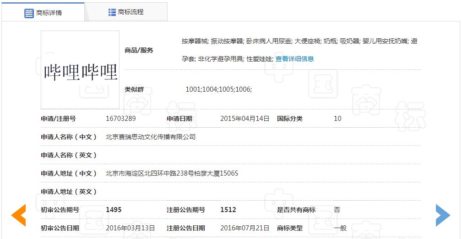Select applicant name 北京赛瑞思动文化传播有限公司
The image size is (462, 239).
point(151,137)
